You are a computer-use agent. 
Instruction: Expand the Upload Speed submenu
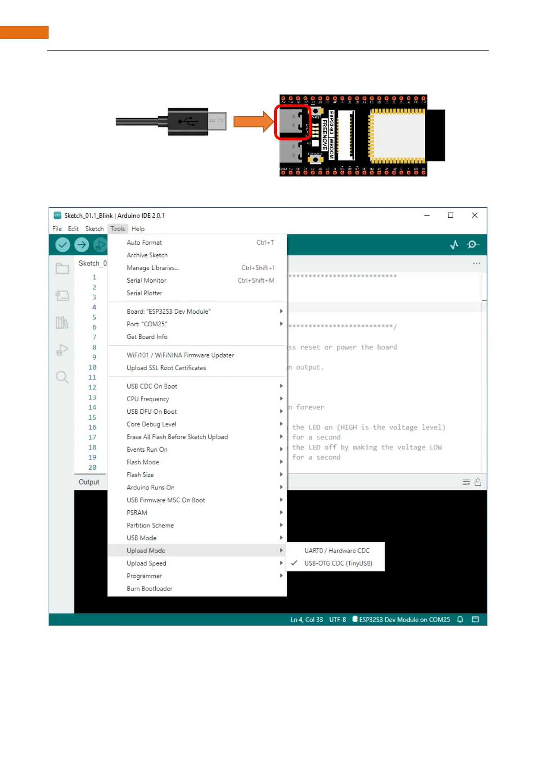(197, 563)
